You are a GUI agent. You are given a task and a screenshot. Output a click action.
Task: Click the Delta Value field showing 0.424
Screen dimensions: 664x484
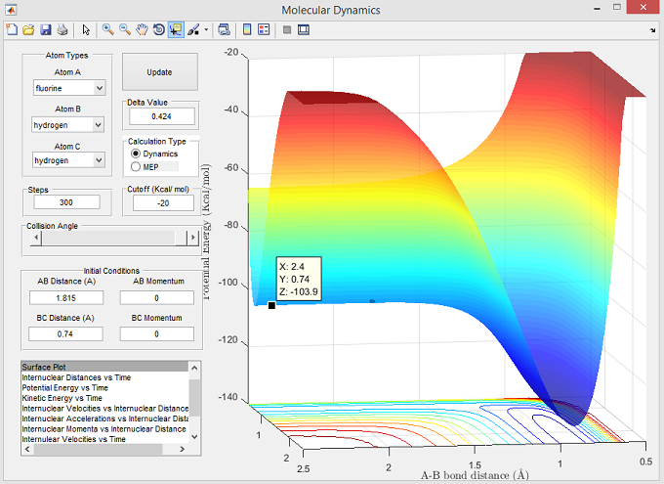pos(162,116)
